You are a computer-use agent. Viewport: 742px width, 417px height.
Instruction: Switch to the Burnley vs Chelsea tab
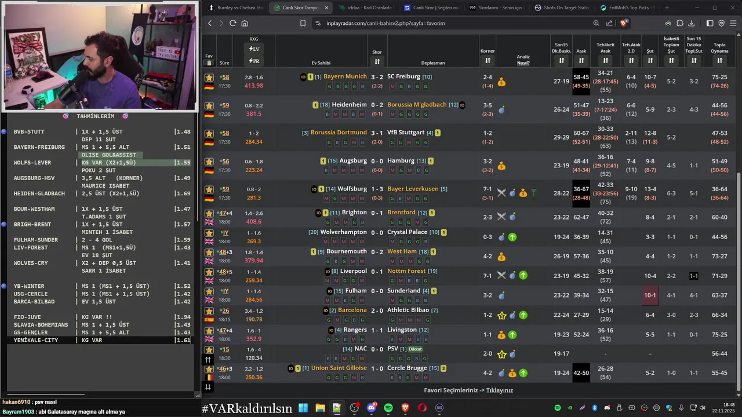(235, 8)
